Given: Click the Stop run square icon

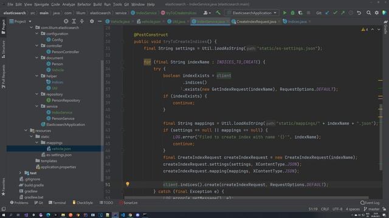Looking at the screenshot, I should tap(308, 13).
